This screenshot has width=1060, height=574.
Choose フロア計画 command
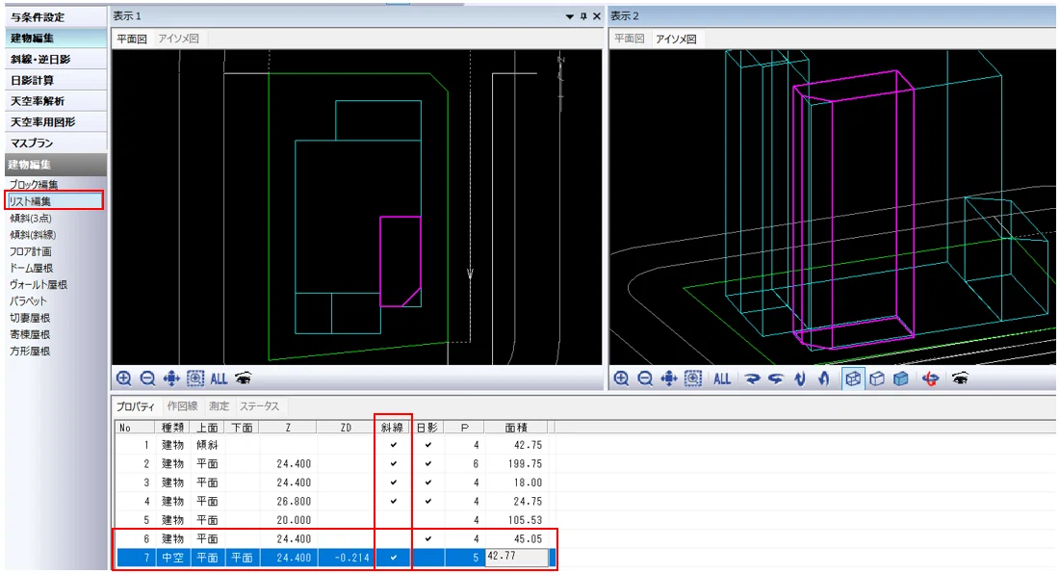click(31, 251)
